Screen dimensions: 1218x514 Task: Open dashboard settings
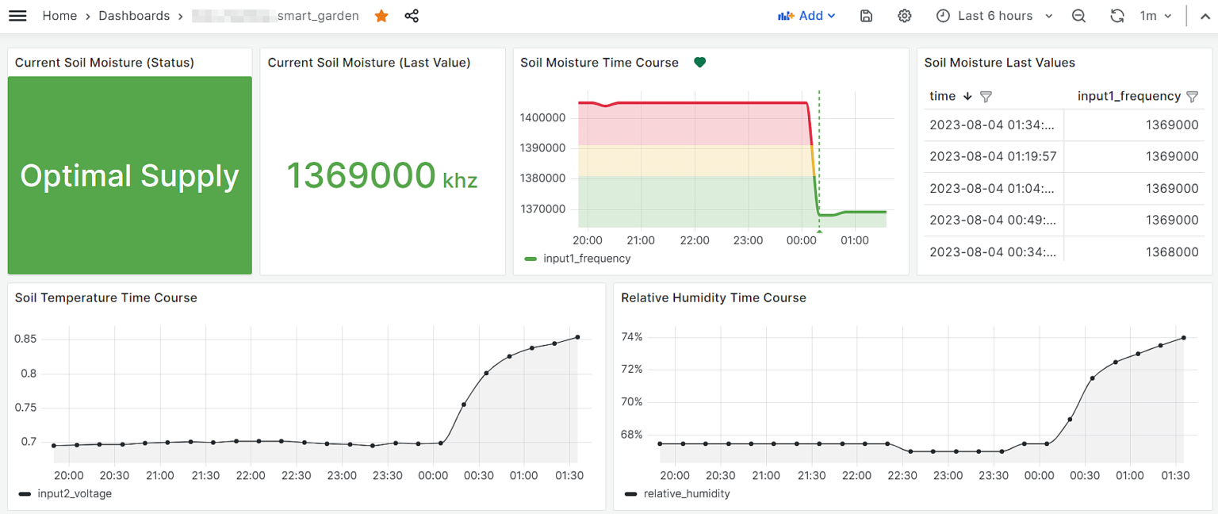(904, 15)
